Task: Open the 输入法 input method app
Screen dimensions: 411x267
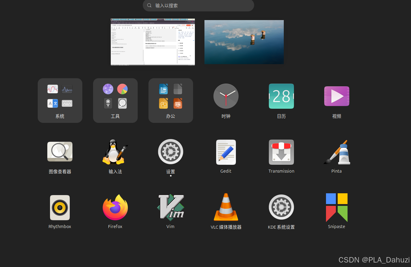Action: [115, 152]
